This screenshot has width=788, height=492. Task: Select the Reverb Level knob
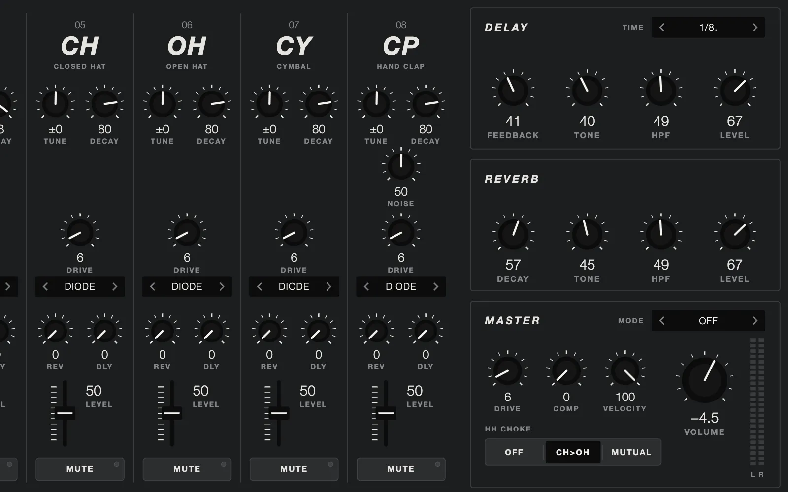[734, 234]
